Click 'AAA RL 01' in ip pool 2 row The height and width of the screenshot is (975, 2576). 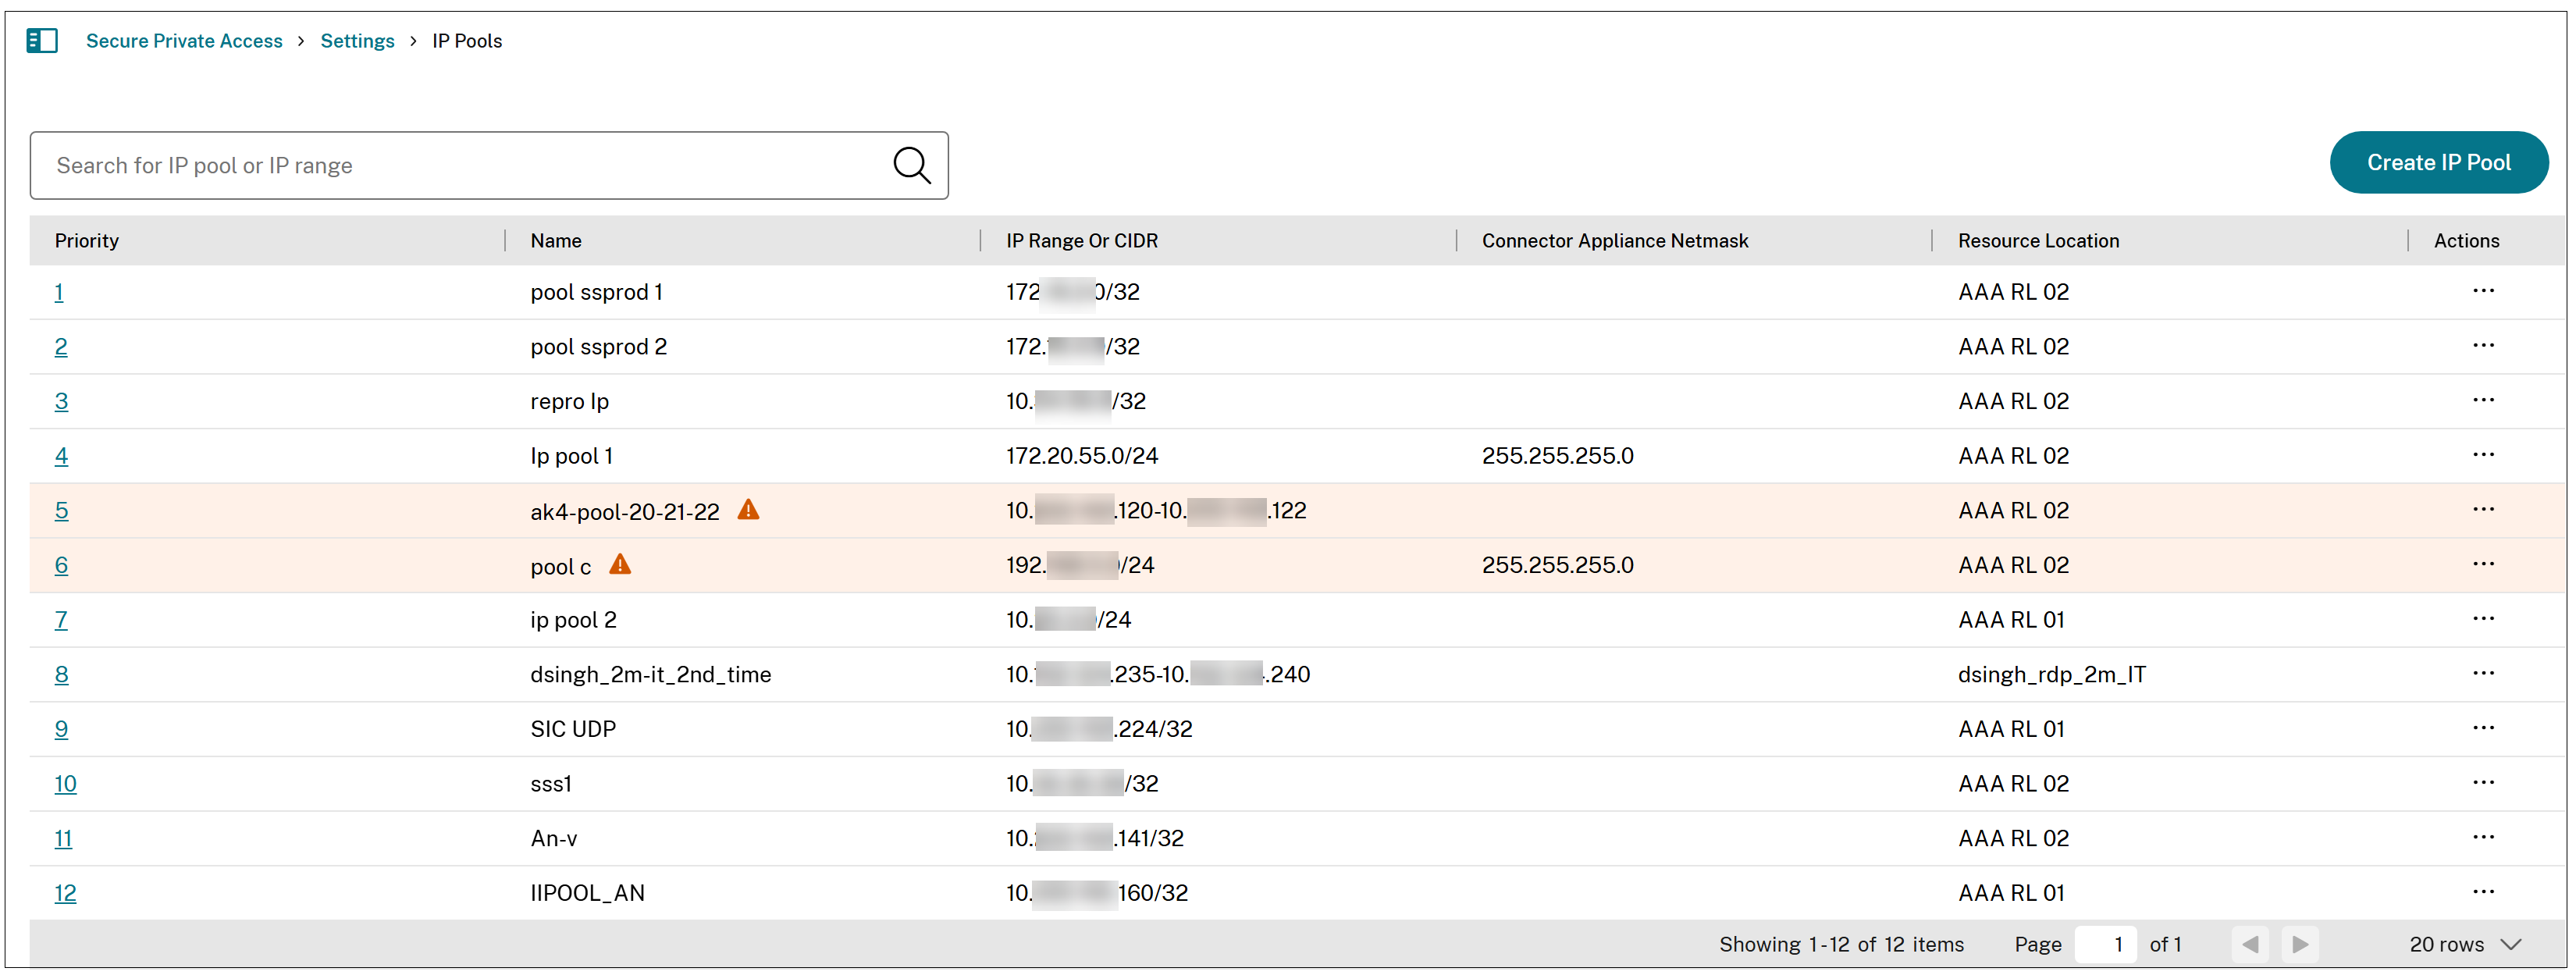(2011, 620)
